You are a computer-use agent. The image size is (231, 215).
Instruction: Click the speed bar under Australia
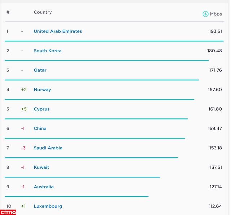pos(77,197)
